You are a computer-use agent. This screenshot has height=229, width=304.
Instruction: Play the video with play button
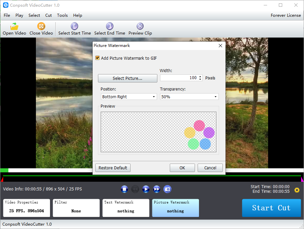(146, 189)
